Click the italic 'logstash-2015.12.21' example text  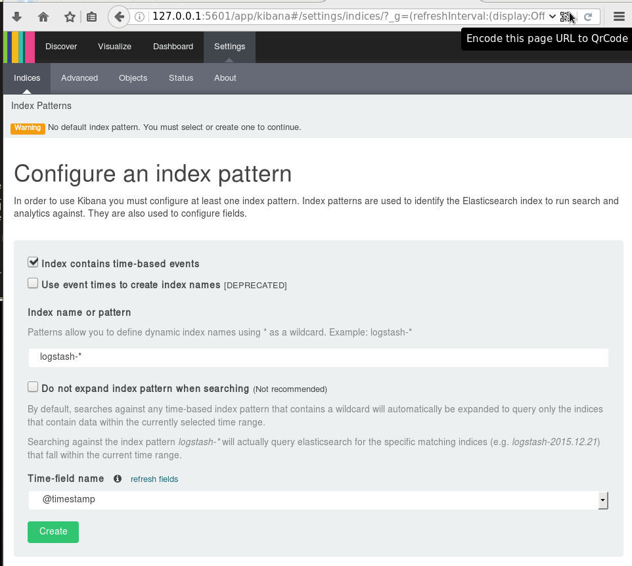tap(554, 442)
